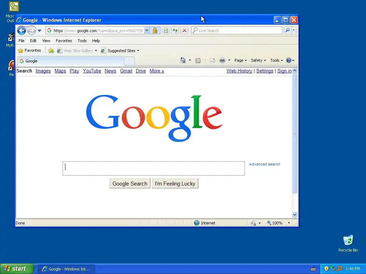
Task: Open the Play link
Action: [74, 71]
